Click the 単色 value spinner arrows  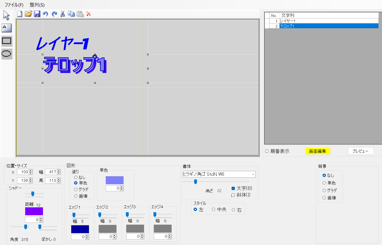122,188
